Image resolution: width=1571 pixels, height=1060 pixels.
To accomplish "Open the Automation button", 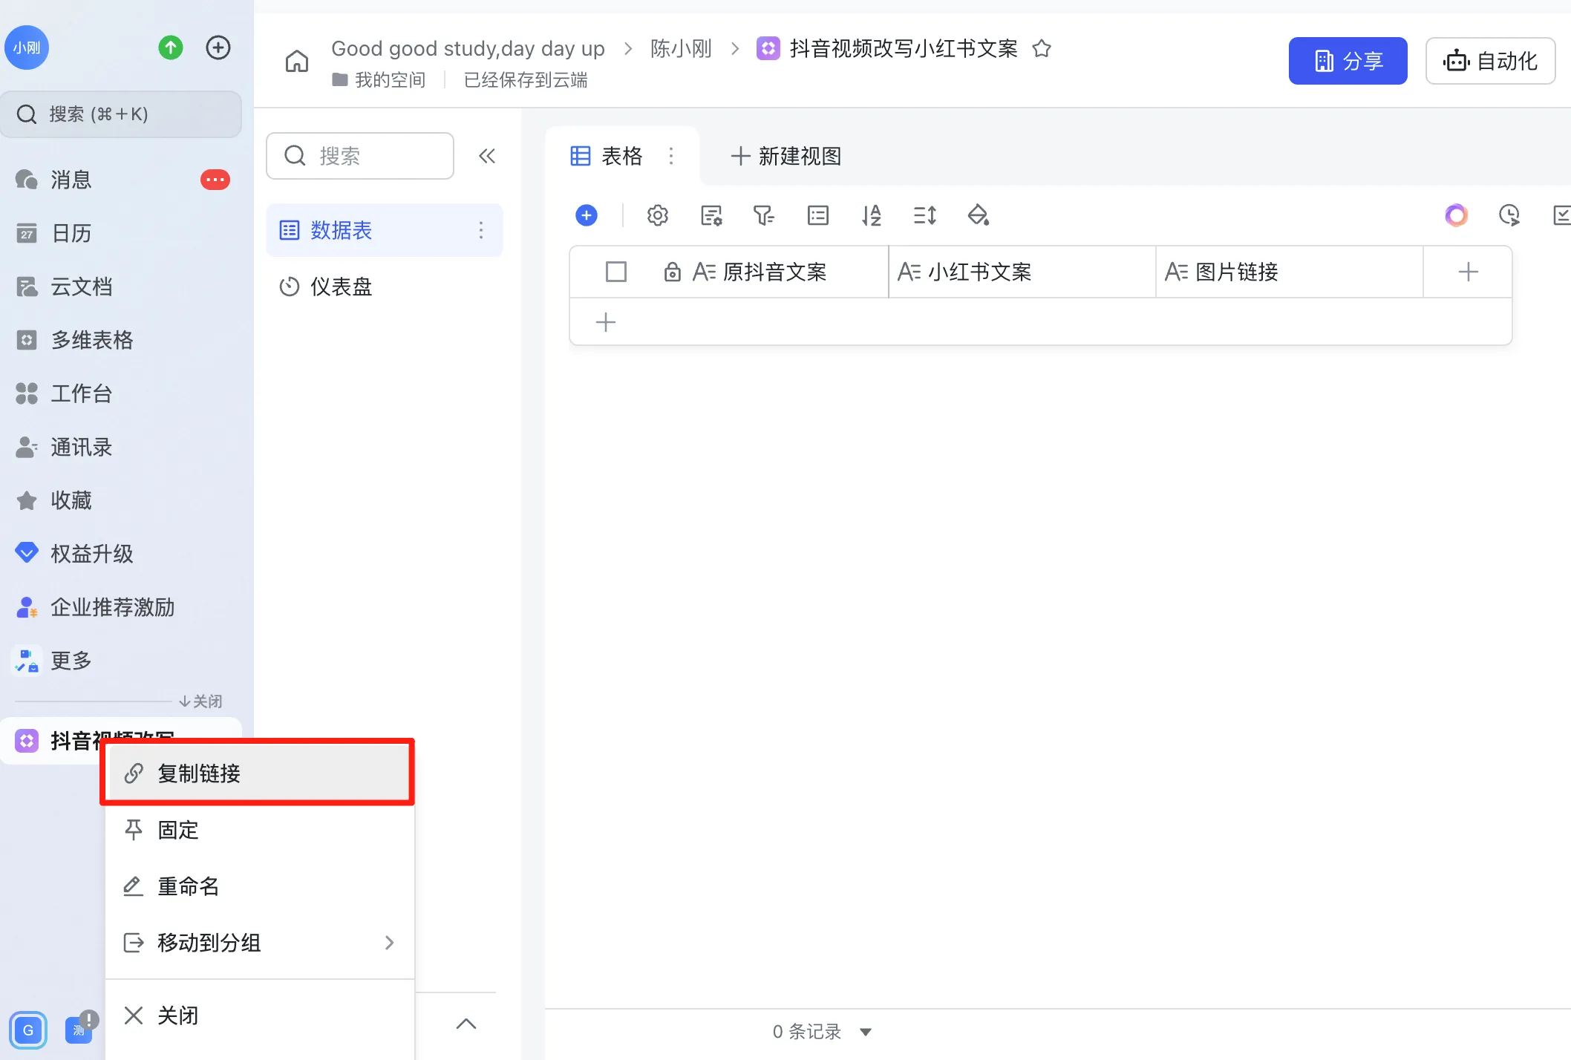I will point(1490,61).
